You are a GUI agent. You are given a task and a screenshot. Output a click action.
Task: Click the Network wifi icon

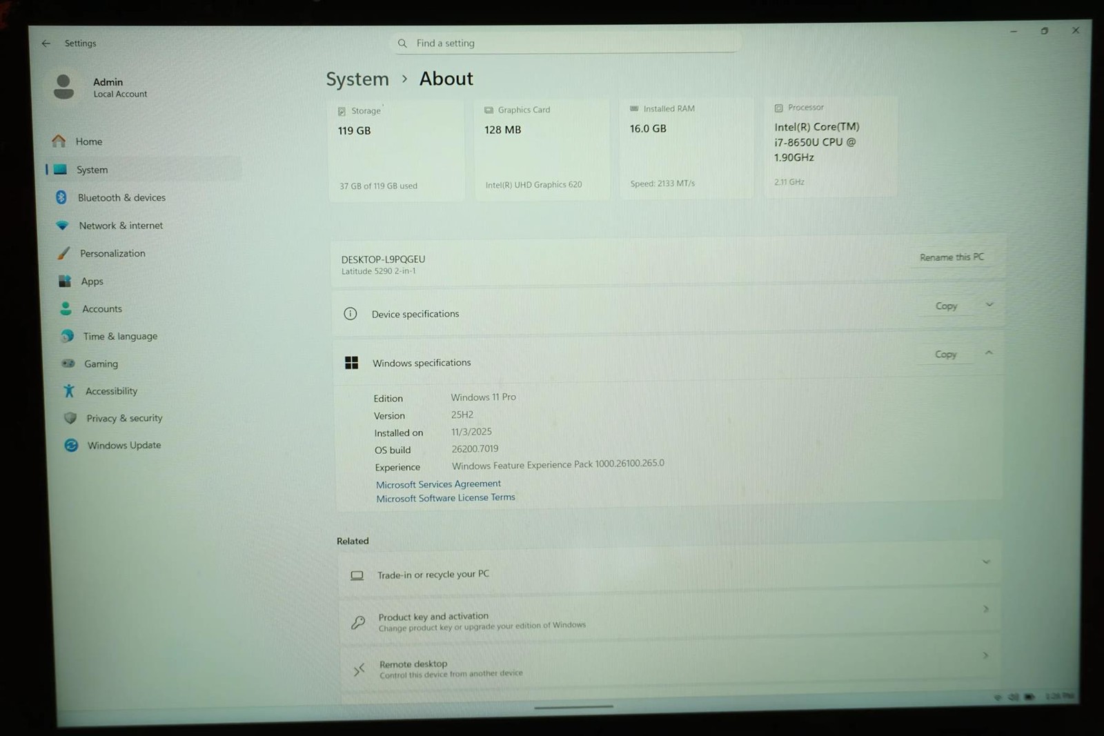[62, 226]
